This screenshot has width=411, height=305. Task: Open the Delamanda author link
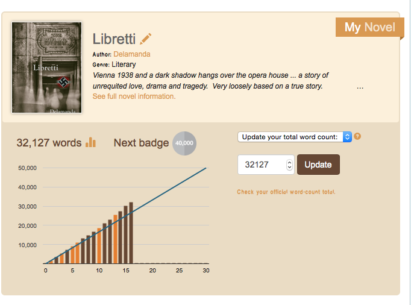click(132, 54)
